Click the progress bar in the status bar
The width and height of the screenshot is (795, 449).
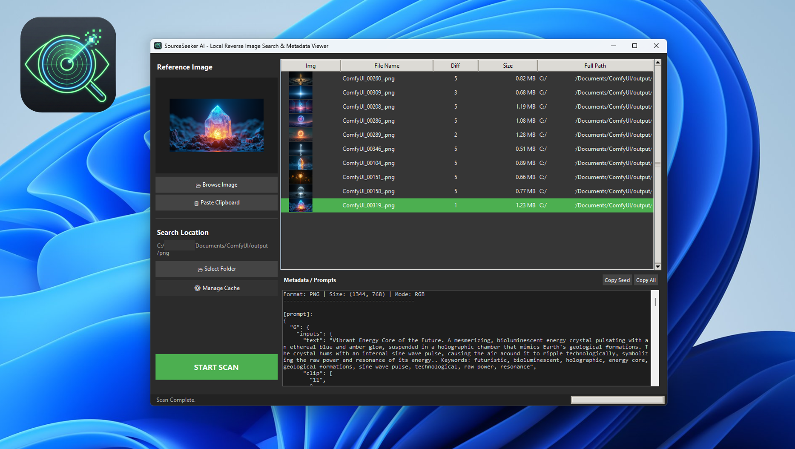[x=617, y=400]
